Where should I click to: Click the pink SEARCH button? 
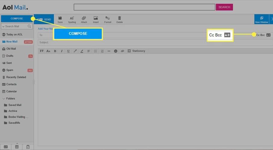224,7
